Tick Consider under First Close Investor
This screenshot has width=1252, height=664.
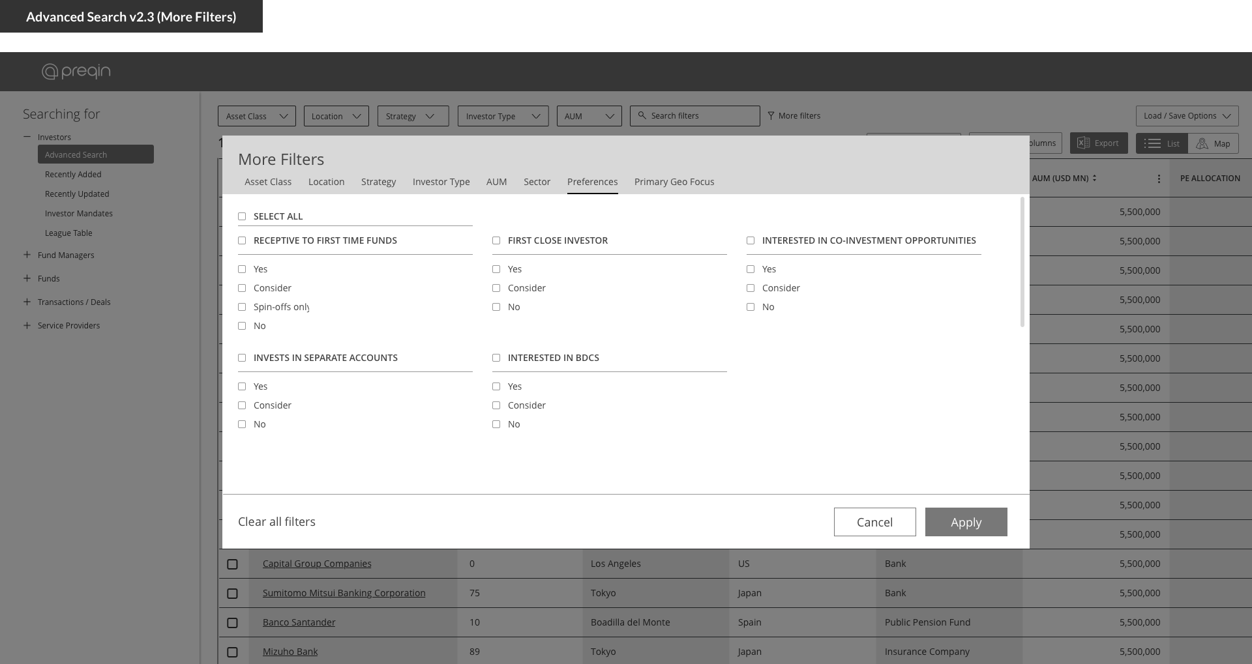[496, 288]
